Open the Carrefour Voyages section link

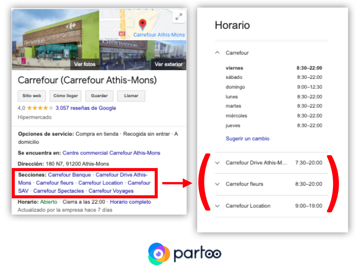pyautogui.click(x=111, y=191)
